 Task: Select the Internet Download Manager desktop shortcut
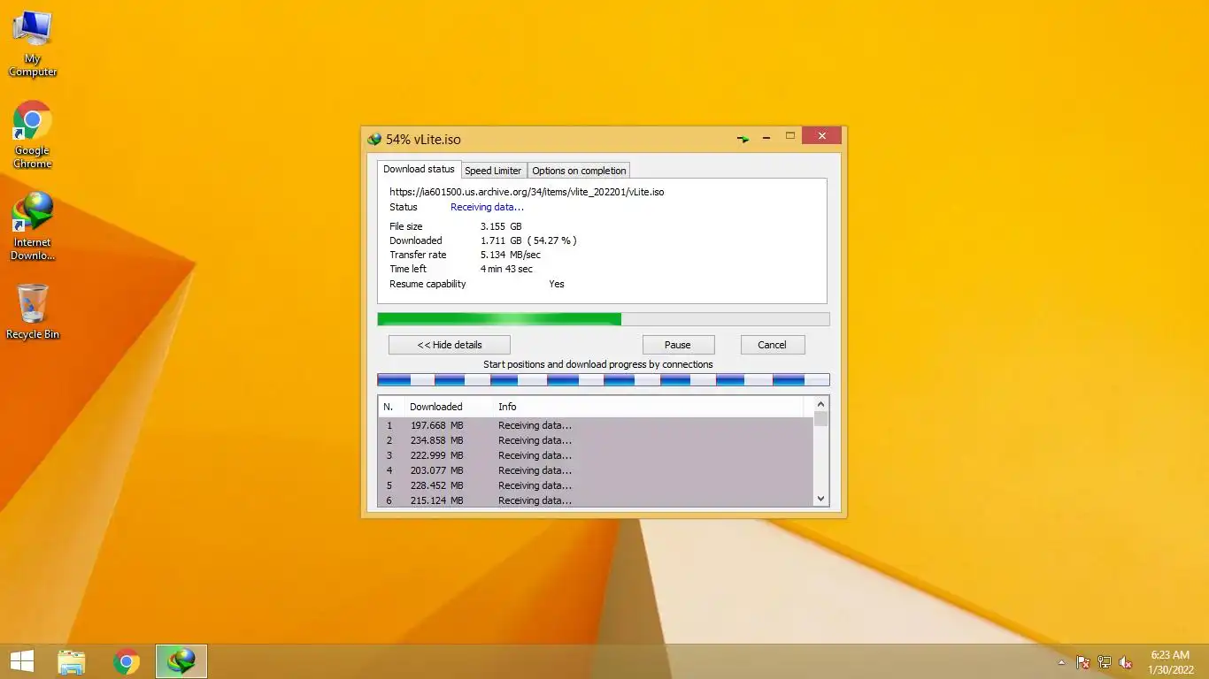33,226
